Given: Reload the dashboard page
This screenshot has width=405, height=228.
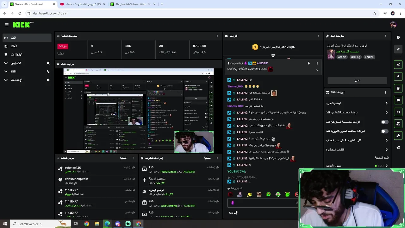Looking at the screenshot, I should (20, 13).
